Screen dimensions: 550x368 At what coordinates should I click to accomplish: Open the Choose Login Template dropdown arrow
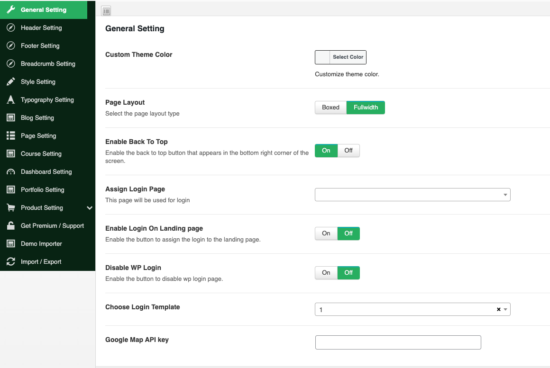pos(505,309)
